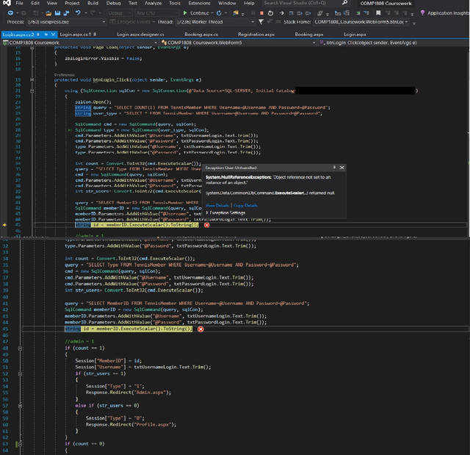
Task: Open the Debug menu
Action: pyautogui.click(x=113, y=3)
